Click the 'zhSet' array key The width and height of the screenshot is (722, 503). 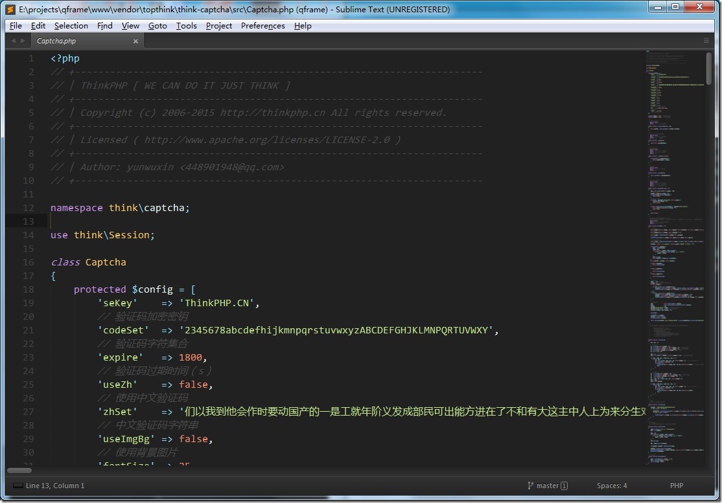pos(117,412)
